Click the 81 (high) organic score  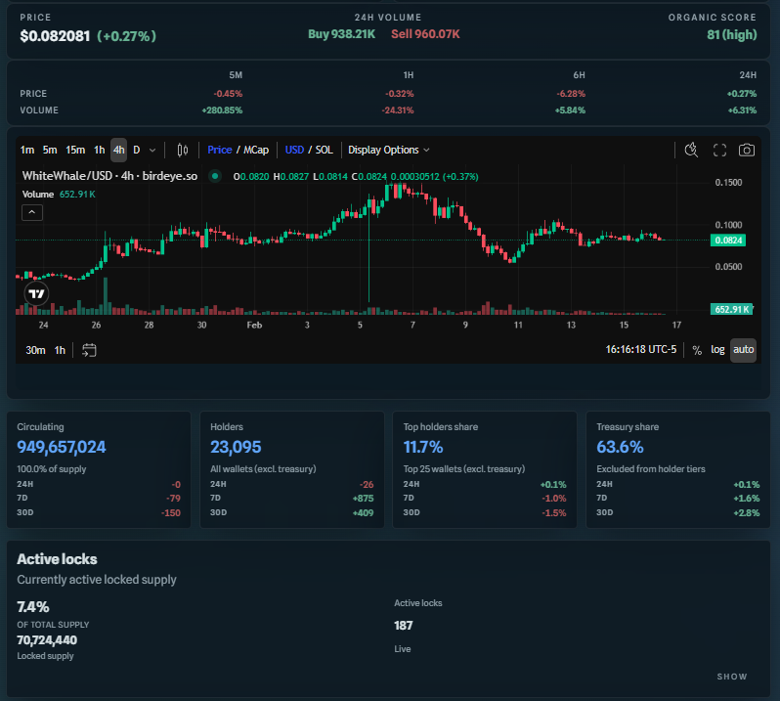coord(732,35)
